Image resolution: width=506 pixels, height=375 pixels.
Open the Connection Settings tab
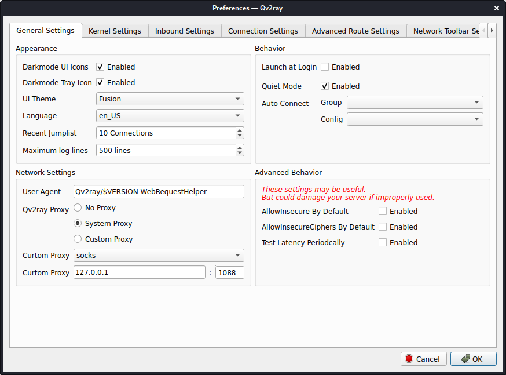(x=263, y=31)
